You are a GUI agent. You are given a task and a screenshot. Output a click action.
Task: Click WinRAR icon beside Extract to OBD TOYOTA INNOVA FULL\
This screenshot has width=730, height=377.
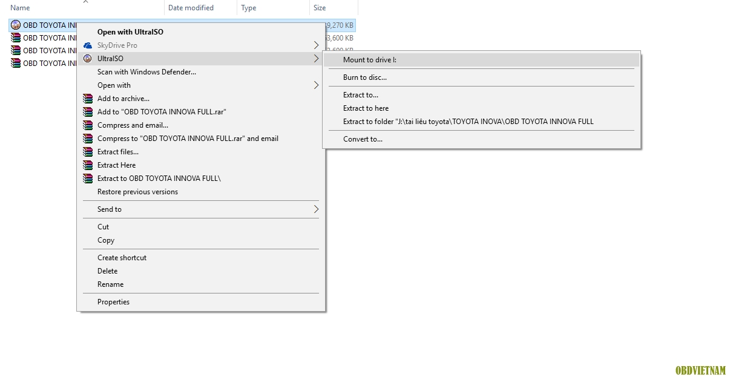[x=87, y=179]
